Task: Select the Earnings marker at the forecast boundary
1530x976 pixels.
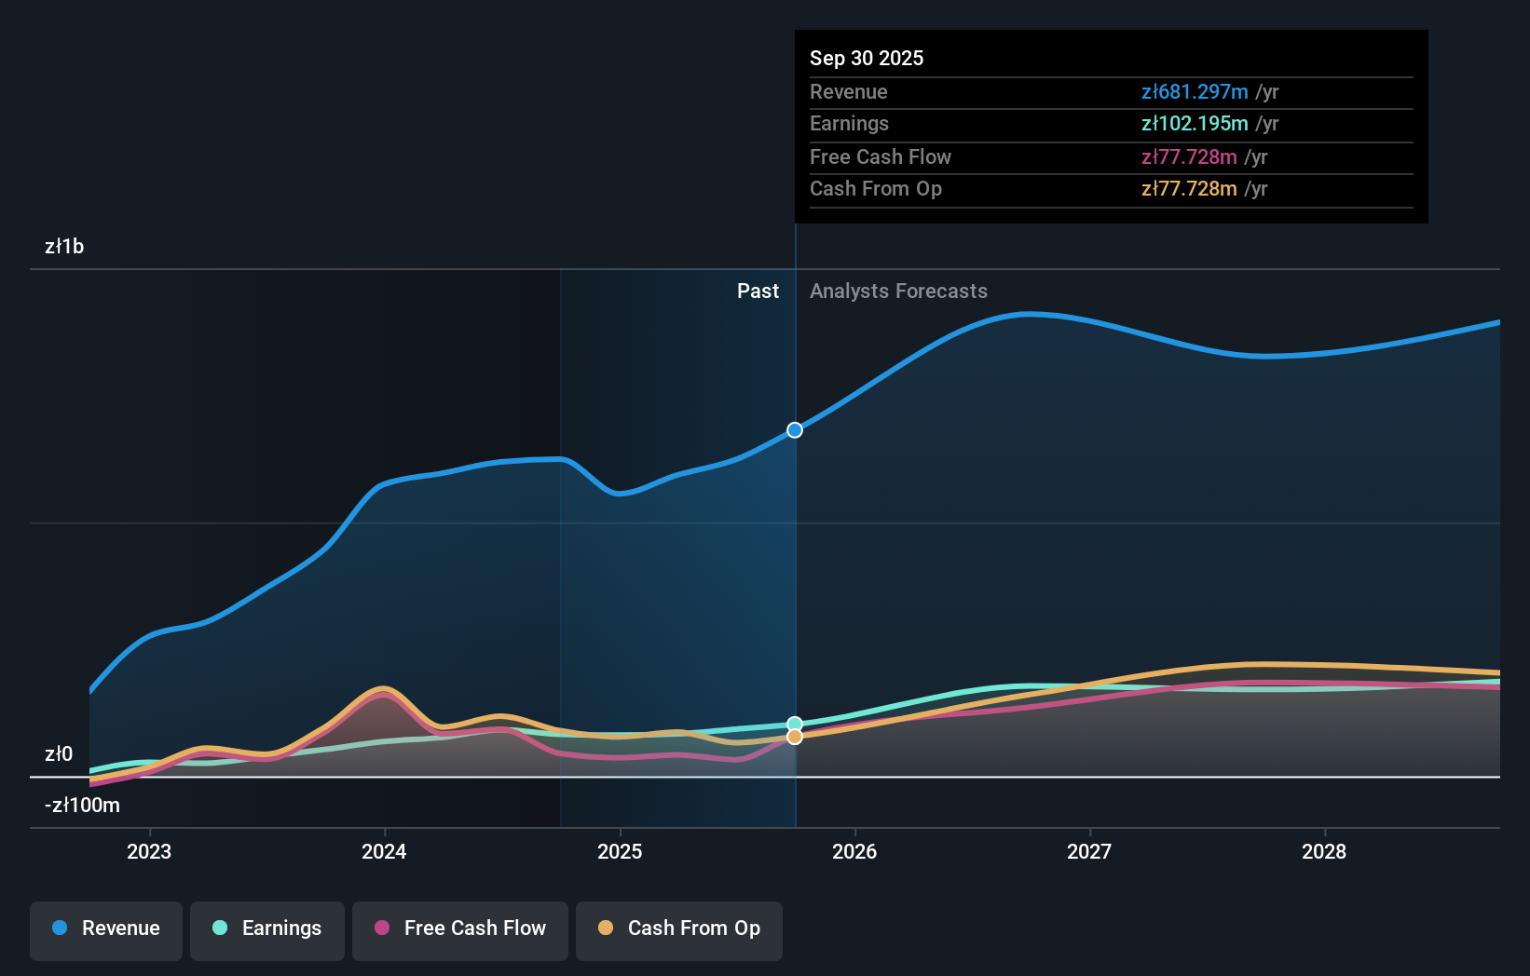Action: 794,723
